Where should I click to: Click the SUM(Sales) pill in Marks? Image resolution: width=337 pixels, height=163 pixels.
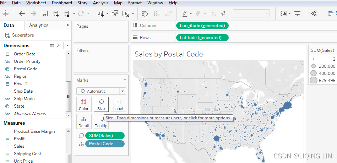point(105,136)
